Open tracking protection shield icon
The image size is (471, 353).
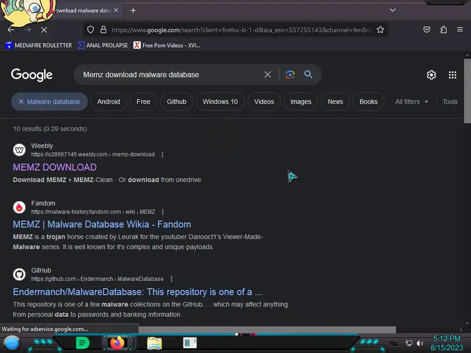point(91,30)
